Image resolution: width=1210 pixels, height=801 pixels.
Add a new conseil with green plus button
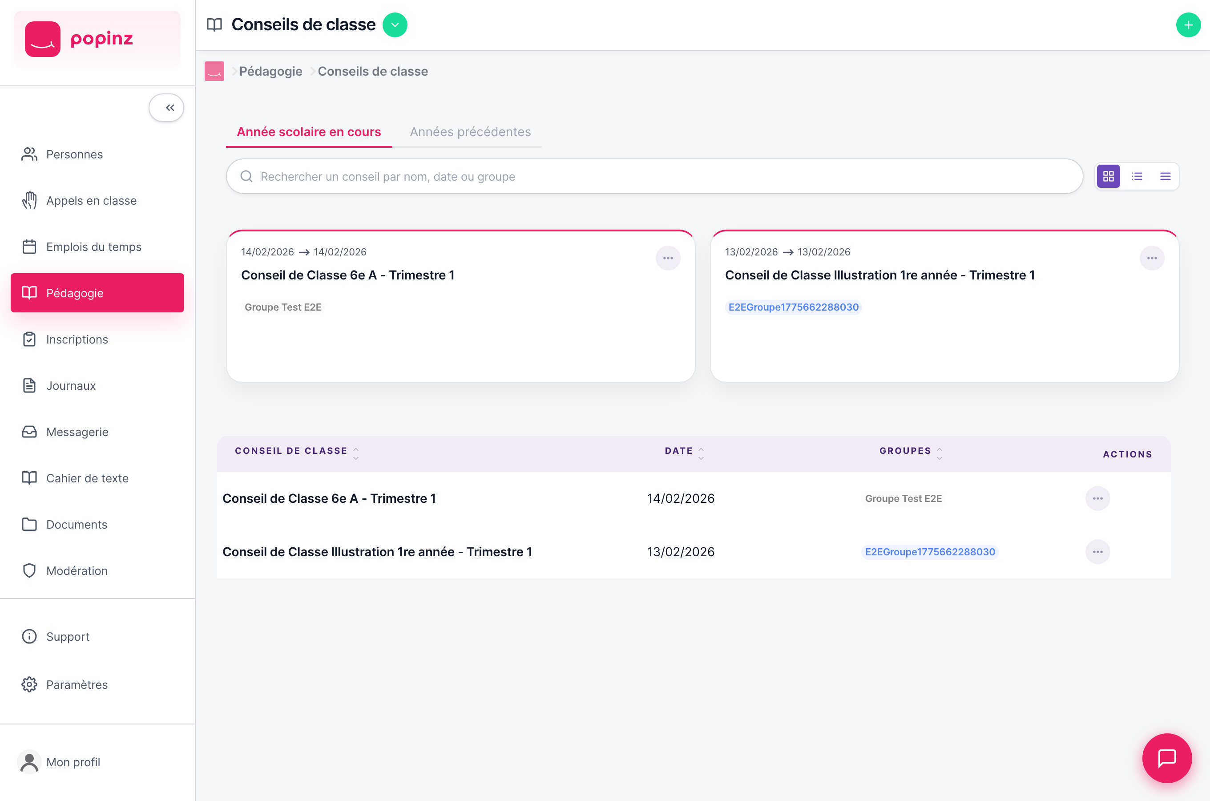[1188, 25]
